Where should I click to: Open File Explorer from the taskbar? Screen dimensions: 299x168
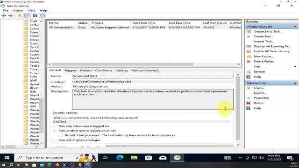[134, 158]
